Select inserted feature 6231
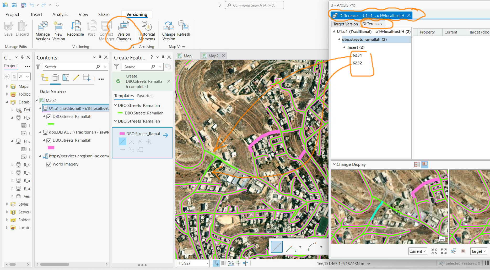 point(357,55)
